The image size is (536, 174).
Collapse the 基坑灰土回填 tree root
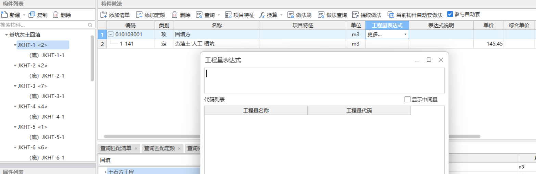point(7,35)
